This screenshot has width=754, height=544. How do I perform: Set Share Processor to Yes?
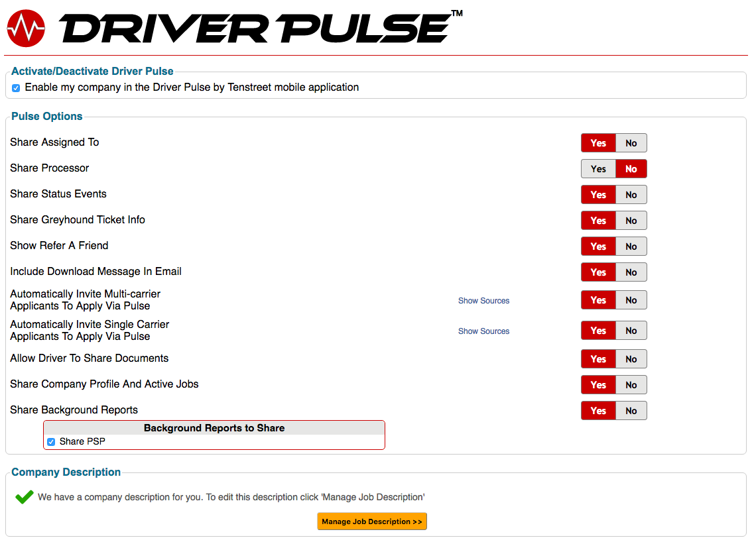[598, 169]
